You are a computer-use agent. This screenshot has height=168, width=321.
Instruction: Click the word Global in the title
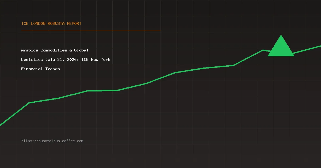(81, 50)
